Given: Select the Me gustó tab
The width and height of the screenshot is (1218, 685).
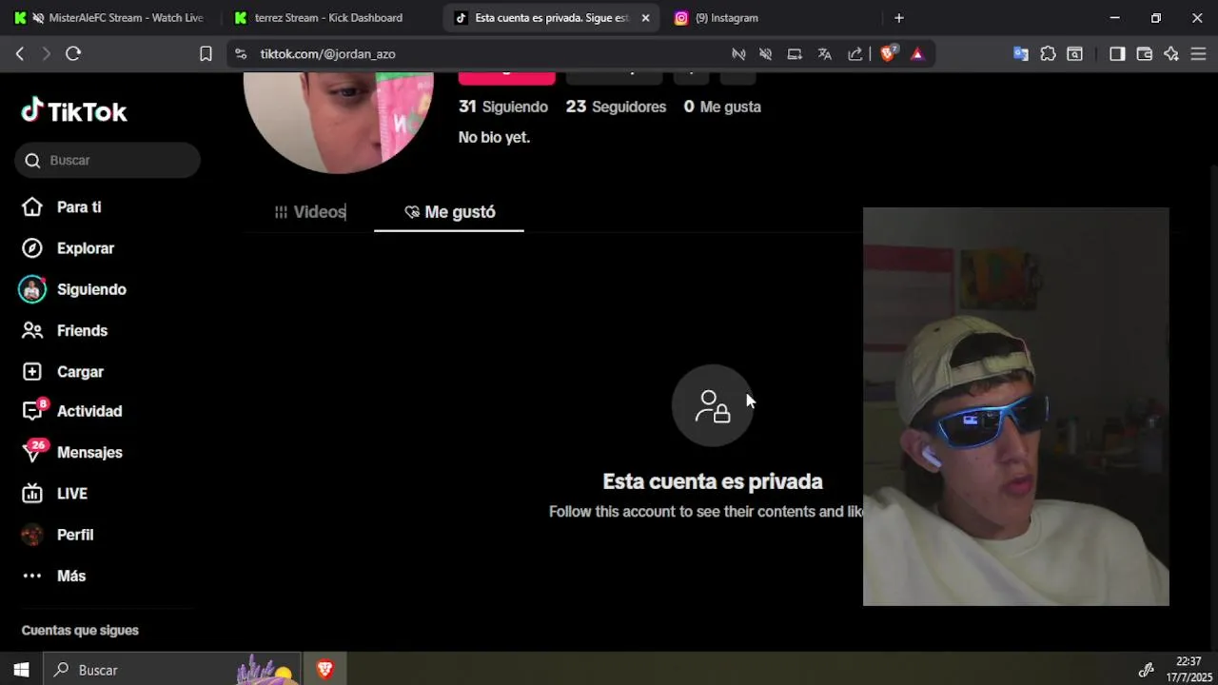Looking at the screenshot, I should click(449, 212).
